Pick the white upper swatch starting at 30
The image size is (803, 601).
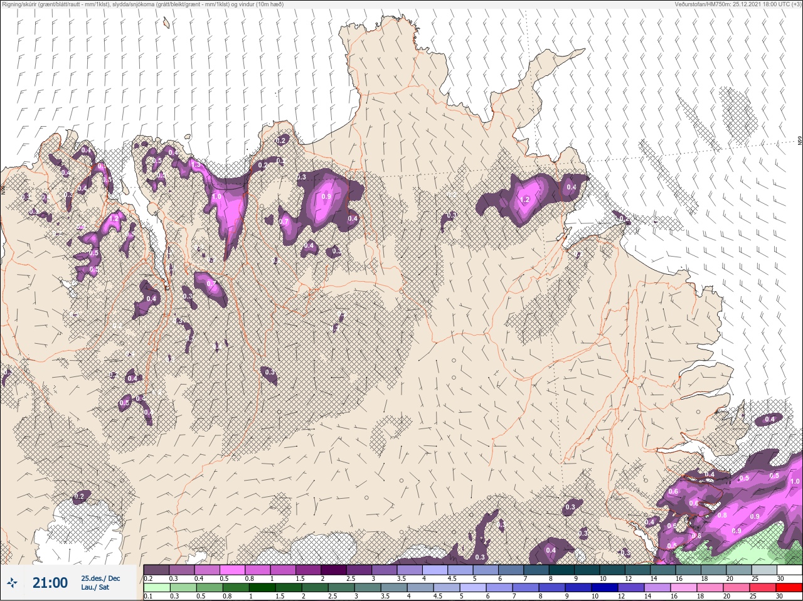pyautogui.click(x=789, y=570)
